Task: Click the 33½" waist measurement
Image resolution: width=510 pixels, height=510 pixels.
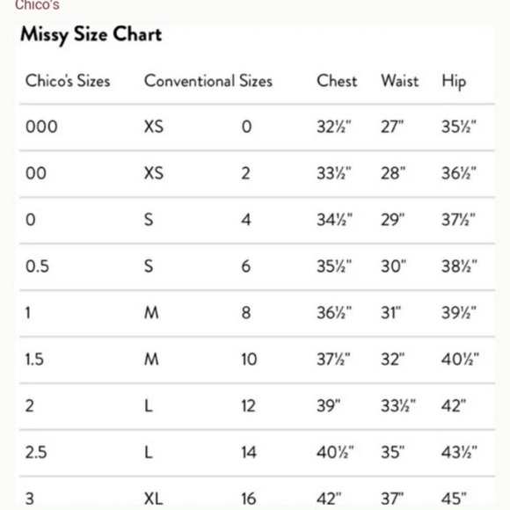Action: 398,406
